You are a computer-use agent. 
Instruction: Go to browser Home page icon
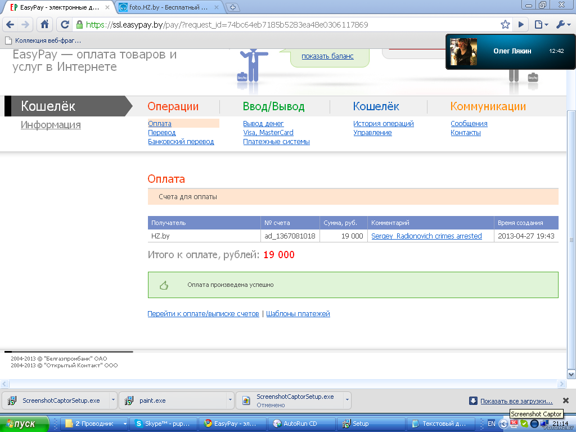44,25
